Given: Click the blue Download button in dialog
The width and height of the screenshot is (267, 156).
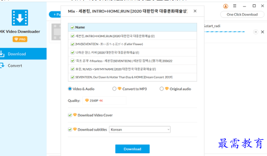Looking at the screenshot, I should pyautogui.click(x=132, y=149).
